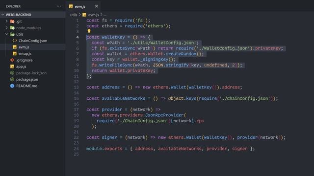Click the JS icon on evm.js tab
Screen dimensions: 314x176
(71, 6)
